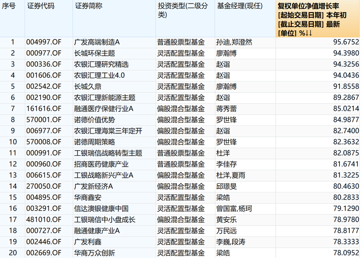Select growth rate value 94.3256
This screenshot has height=258, width=362.
346,64
